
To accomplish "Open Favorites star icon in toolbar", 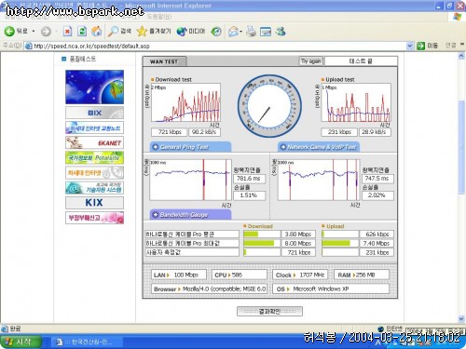I will point(142,31).
